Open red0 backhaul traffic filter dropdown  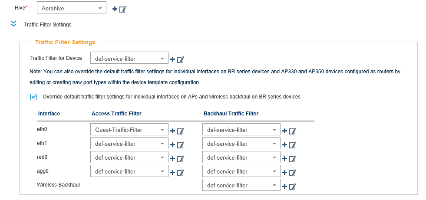(241, 157)
